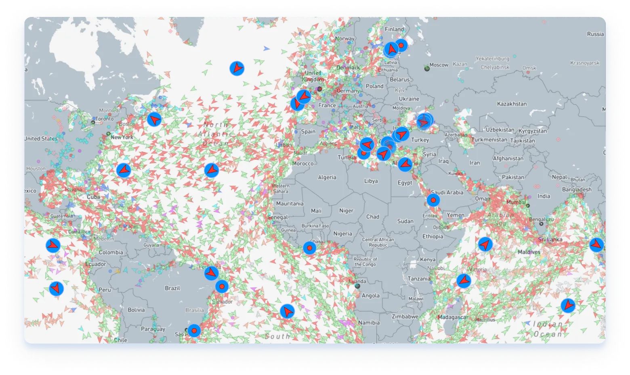Select the arrow vessel marker above Latvia
Screen dimensions: 630x375
point(391,50)
